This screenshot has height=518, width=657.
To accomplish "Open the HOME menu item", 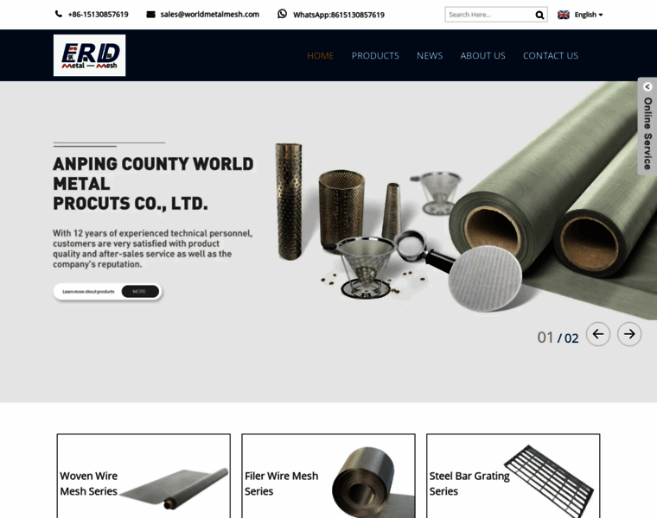I will pos(321,55).
